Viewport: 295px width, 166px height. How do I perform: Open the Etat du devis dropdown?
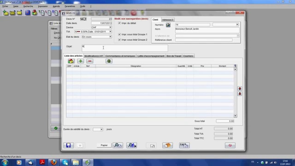[110, 37]
